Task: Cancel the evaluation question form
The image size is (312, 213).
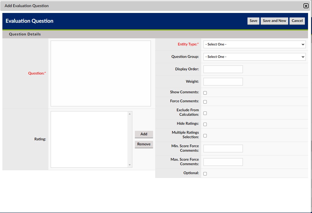Action: click(297, 21)
